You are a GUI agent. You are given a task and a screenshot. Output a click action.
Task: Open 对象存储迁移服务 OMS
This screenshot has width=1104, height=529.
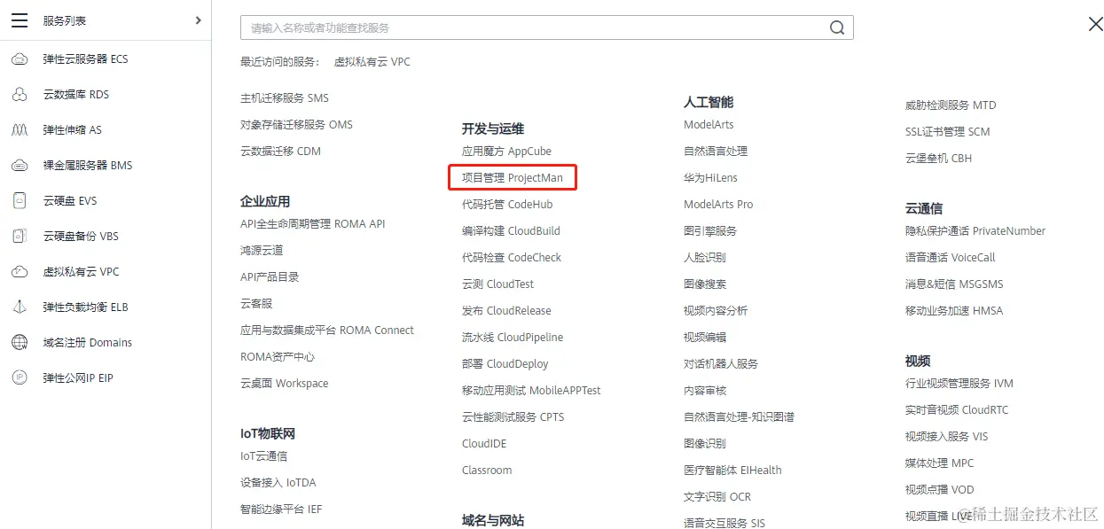296,125
